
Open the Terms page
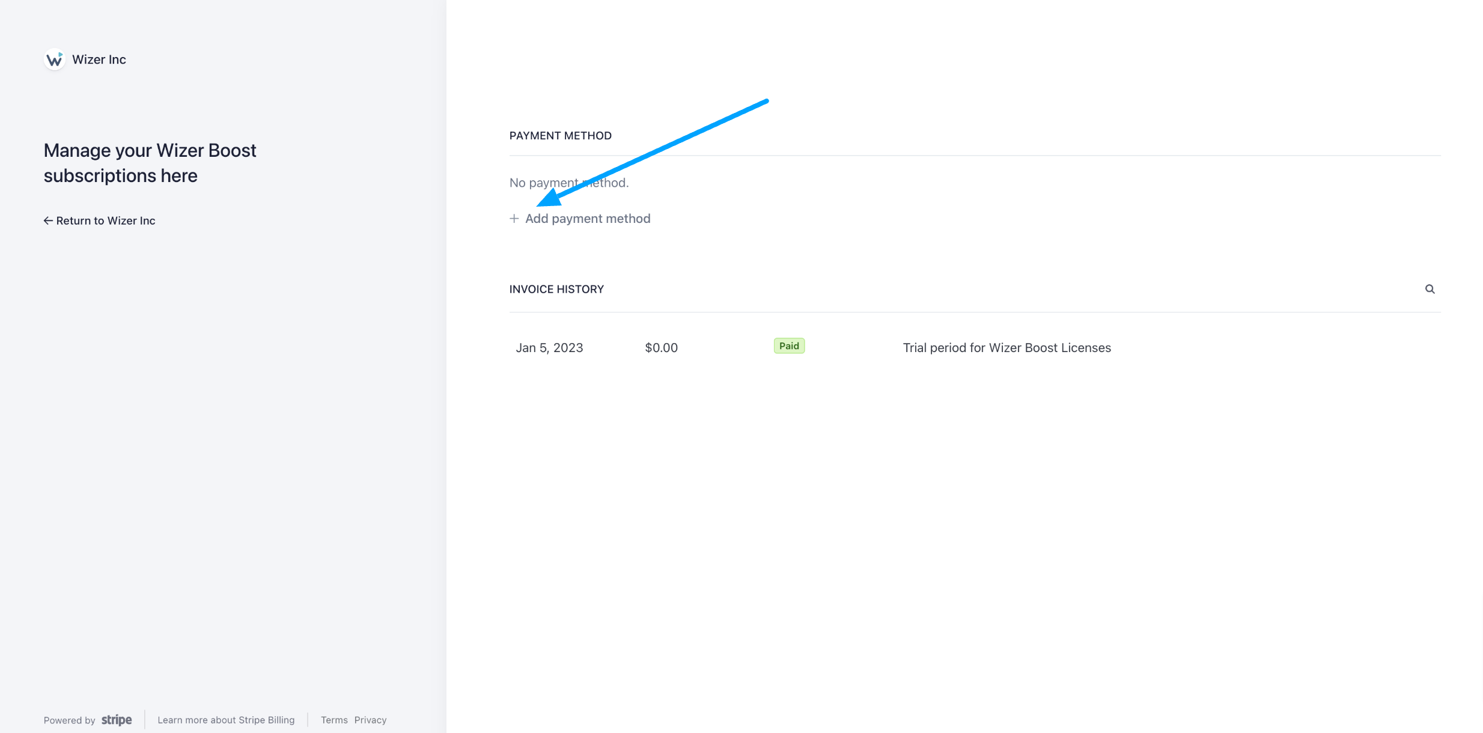334,719
